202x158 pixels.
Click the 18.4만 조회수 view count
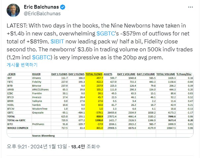[86, 146]
